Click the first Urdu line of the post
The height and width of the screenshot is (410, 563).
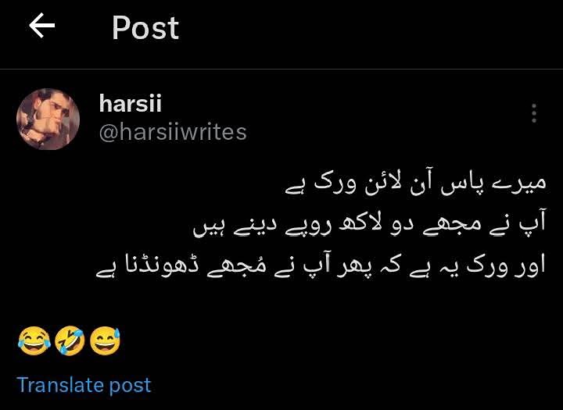coord(415,184)
